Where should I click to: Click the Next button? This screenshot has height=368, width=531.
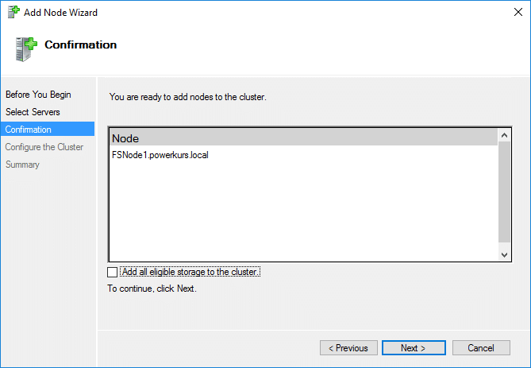(414, 348)
